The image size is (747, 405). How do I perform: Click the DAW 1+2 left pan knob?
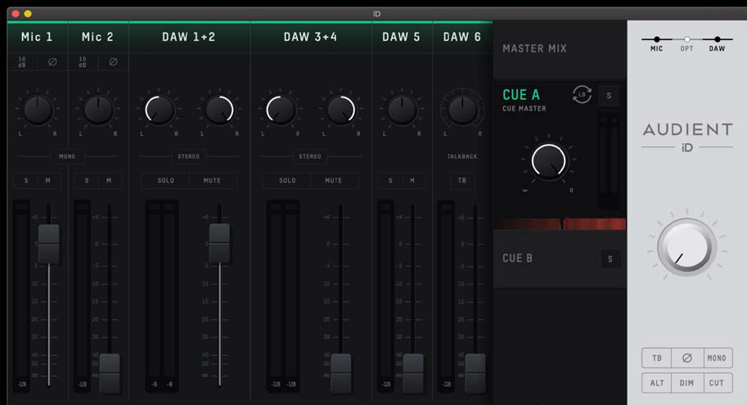pyautogui.click(x=159, y=110)
